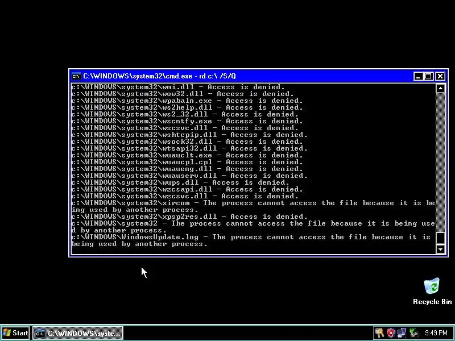Click the Windows activation keys tray icon
This screenshot has height=341, width=455.
pyautogui.click(x=379, y=333)
